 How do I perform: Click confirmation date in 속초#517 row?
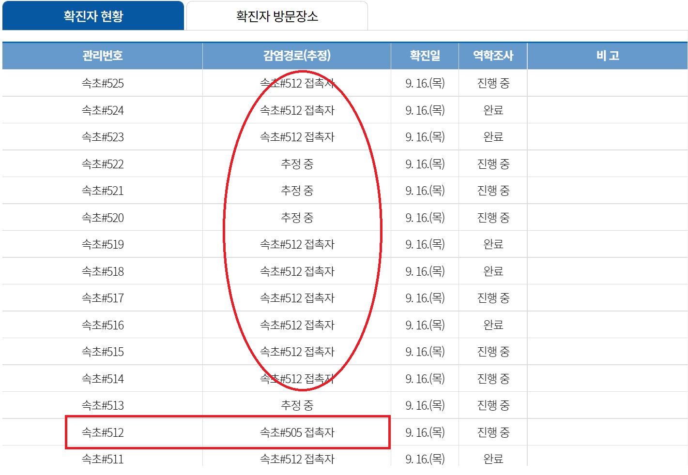coord(425,298)
